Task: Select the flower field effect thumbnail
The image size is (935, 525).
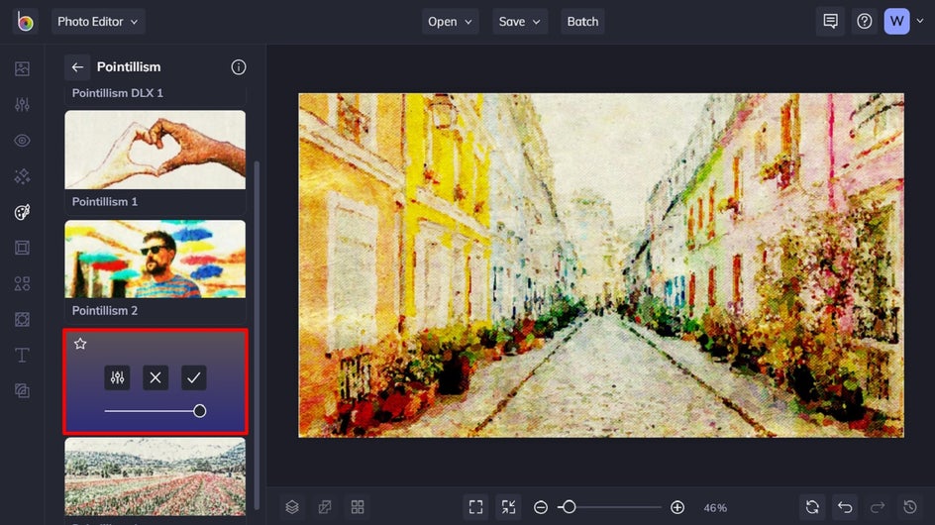Action: pos(156,476)
